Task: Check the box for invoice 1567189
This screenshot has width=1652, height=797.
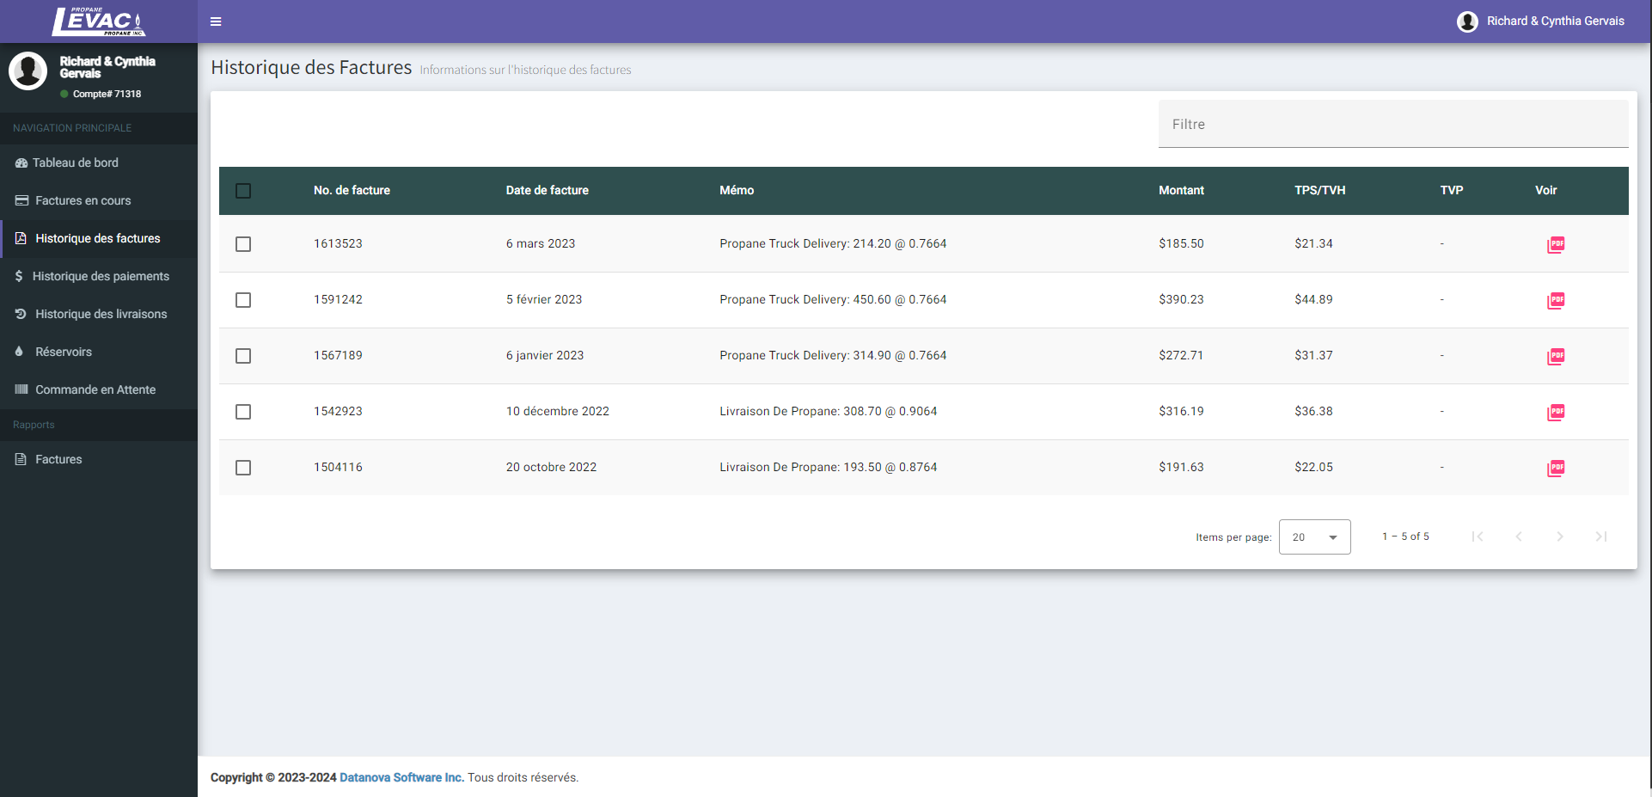Action: click(x=243, y=356)
